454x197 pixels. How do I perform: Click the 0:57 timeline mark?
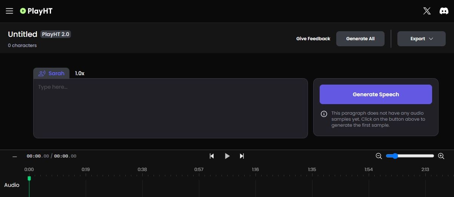tap(199, 170)
